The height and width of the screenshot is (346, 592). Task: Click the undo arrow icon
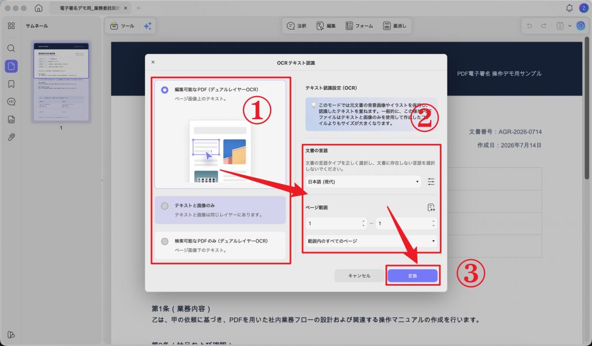tap(530, 25)
